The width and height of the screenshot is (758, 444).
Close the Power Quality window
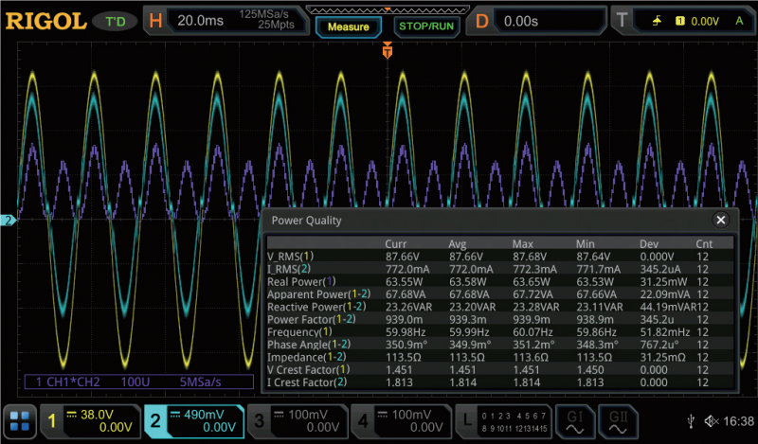721,220
